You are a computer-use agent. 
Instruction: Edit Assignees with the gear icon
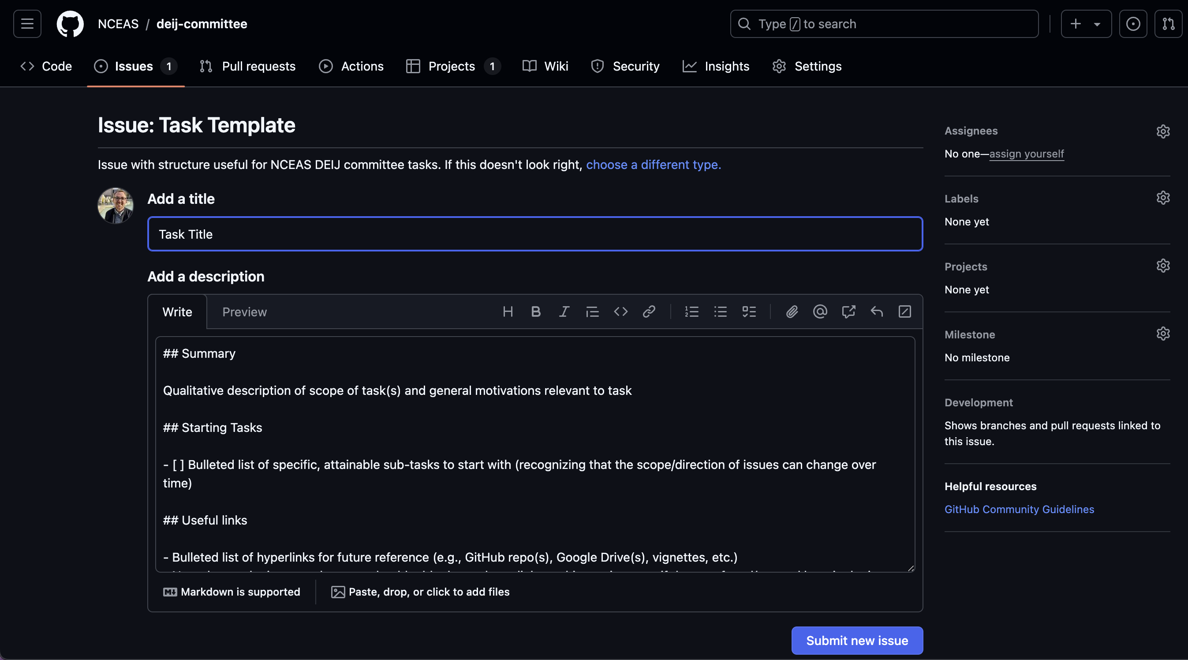(x=1163, y=131)
